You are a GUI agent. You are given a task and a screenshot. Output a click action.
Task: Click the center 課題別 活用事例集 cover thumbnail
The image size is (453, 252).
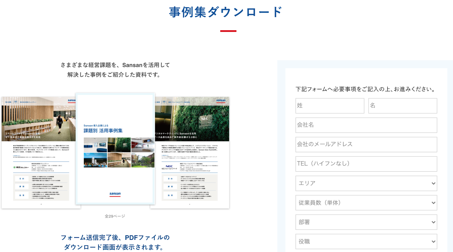click(x=115, y=149)
